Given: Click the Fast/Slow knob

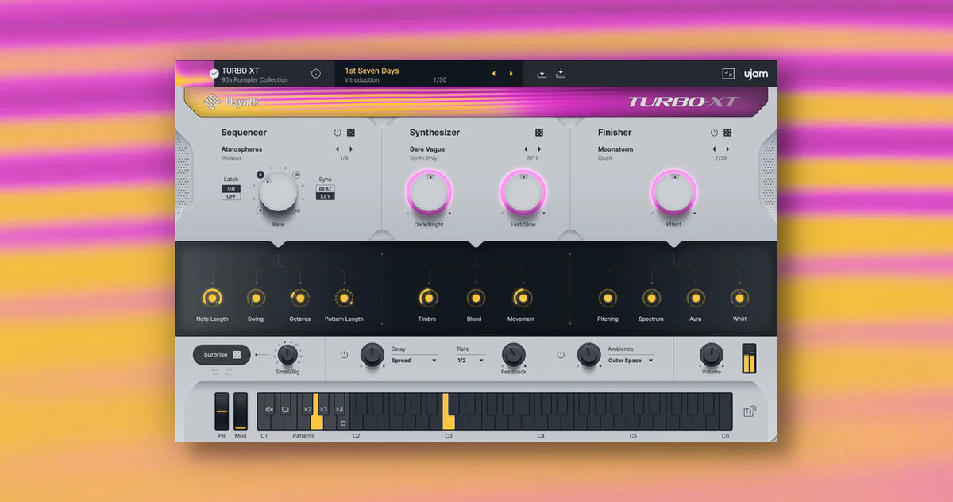Looking at the screenshot, I should tap(523, 193).
